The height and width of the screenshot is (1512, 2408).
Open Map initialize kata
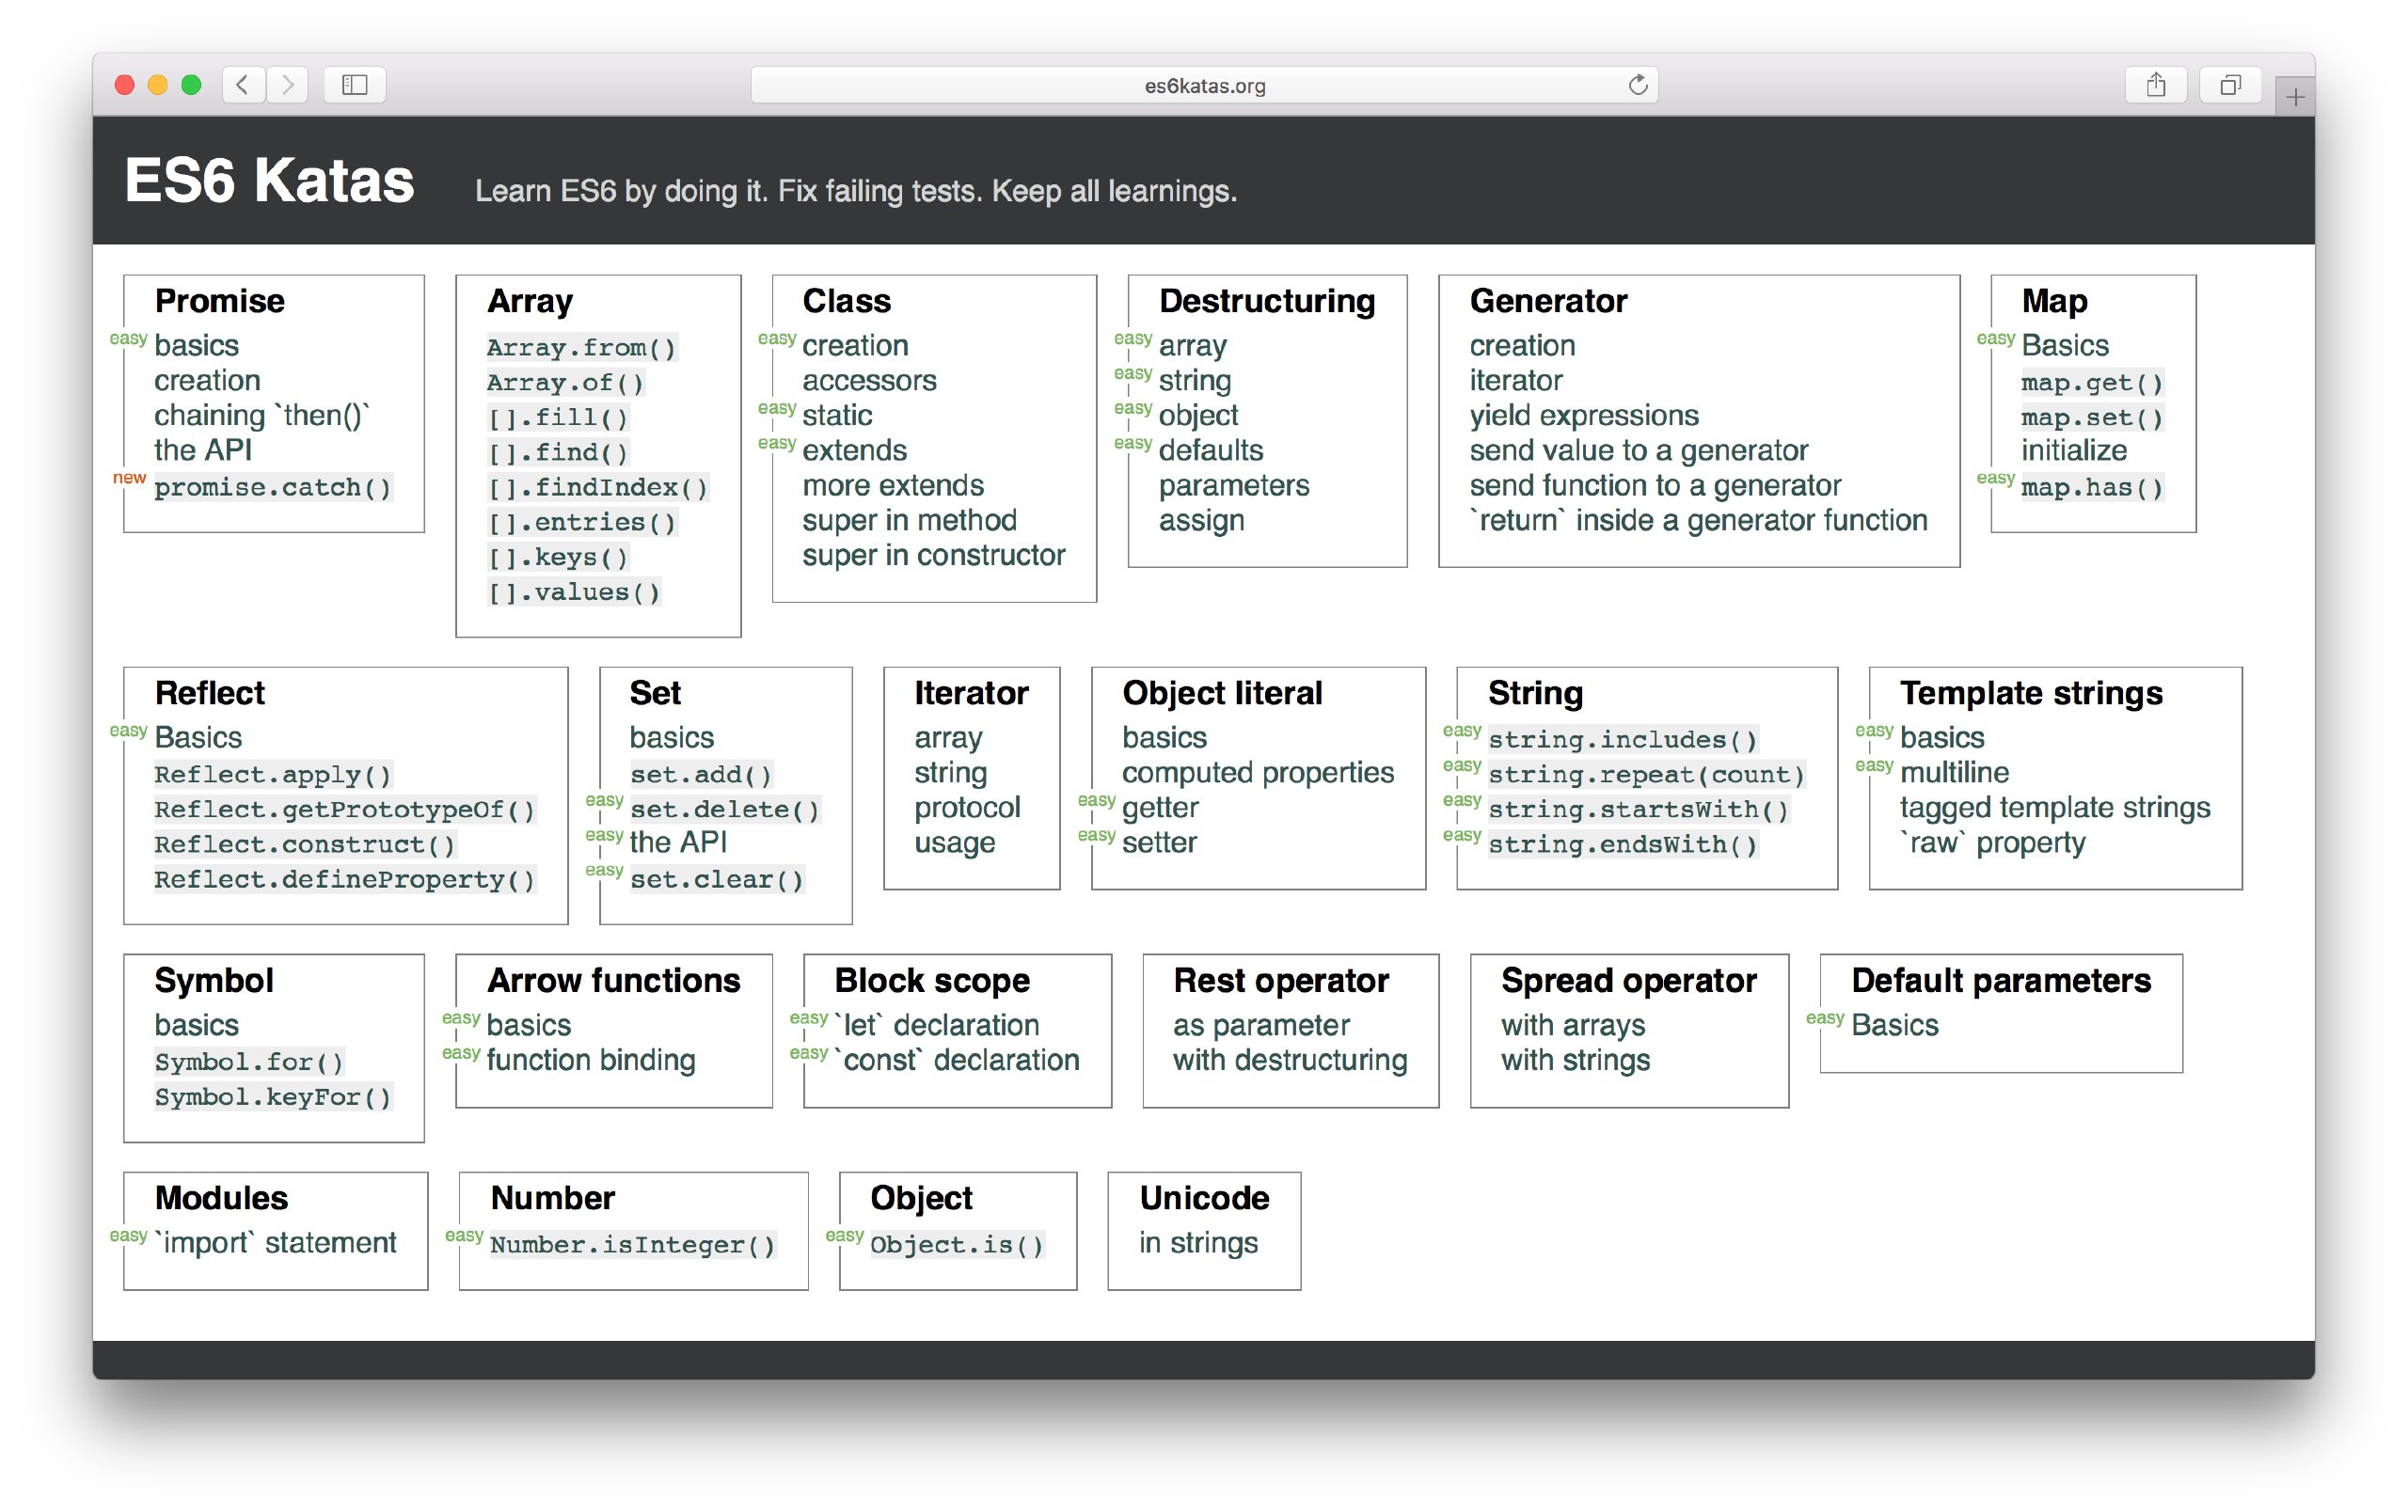click(2074, 449)
